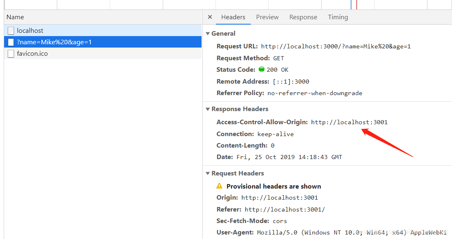This screenshot has width=452, height=239.
Task: Click the Name column header
Action: [x=103, y=17]
